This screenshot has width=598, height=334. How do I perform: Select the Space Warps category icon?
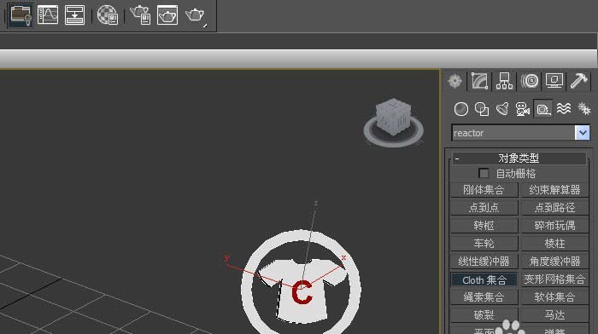pos(564,109)
